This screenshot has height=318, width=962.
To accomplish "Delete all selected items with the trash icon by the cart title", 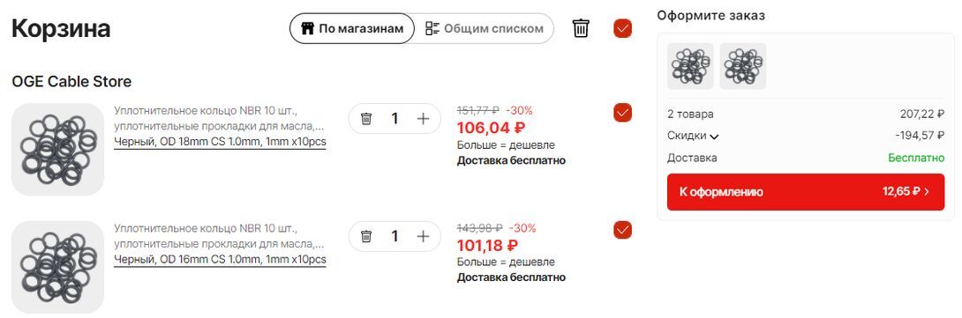I will (581, 28).
